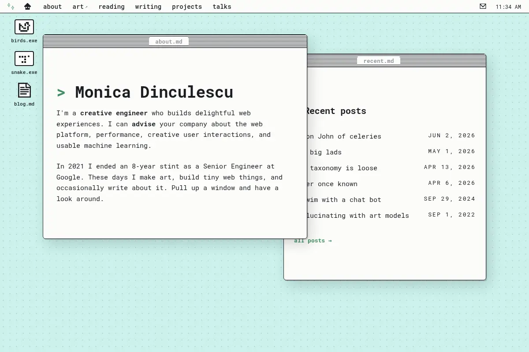The height and width of the screenshot is (352, 529).
Task: Open the about menu item
Action: click(x=52, y=7)
